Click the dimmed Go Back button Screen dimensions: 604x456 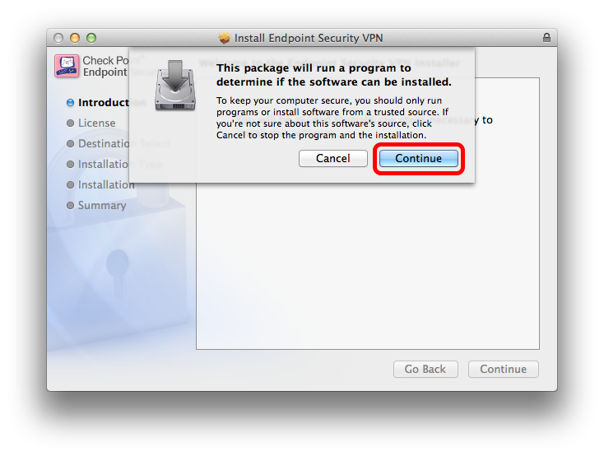point(425,370)
